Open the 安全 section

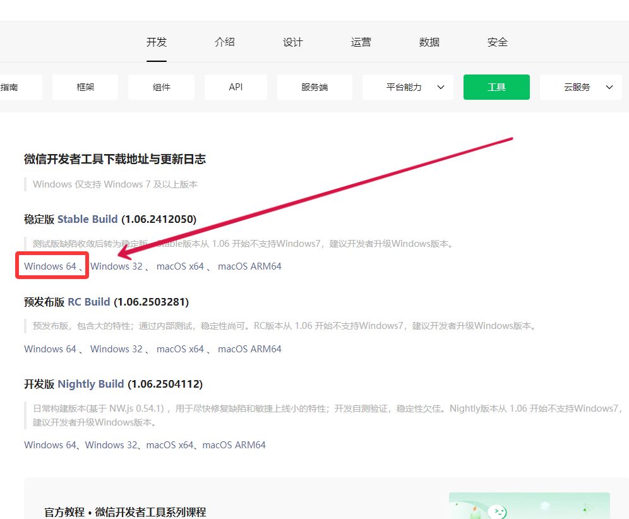pos(497,42)
